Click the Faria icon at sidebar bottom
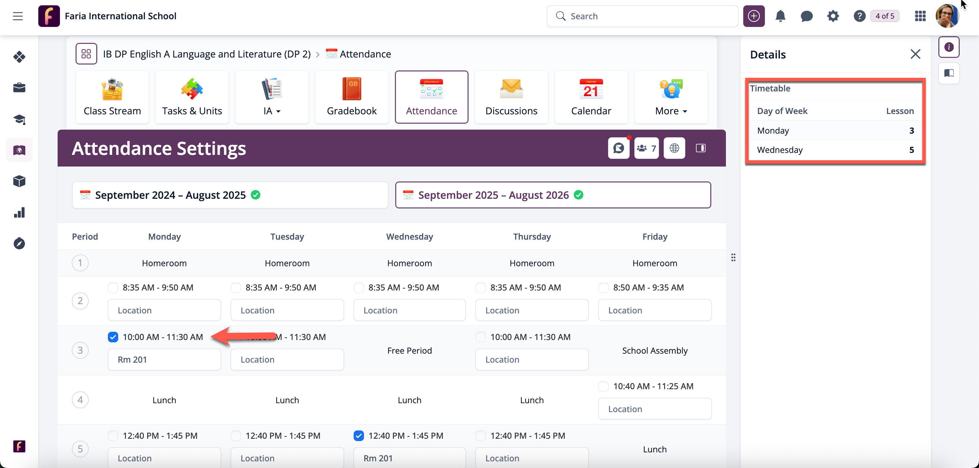The height and width of the screenshot is (468, 979). tap(19, 446)
